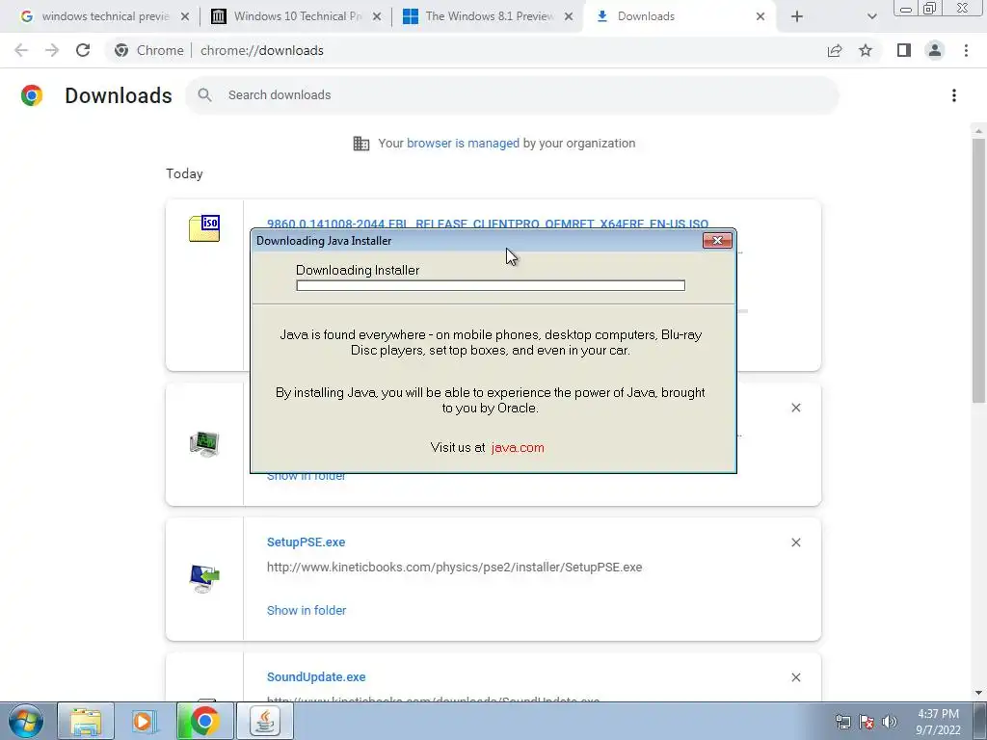
Task: Click the 'Today' date heading
Action: click(x=184, y=173)
